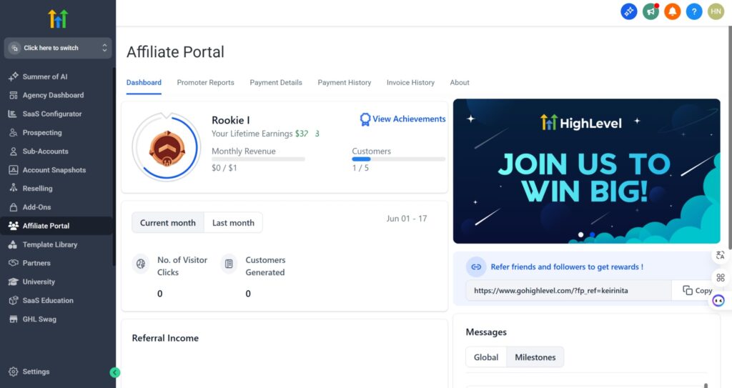
Task: Click the 'Affiliate Portal' page title
Action: [176, 52]
